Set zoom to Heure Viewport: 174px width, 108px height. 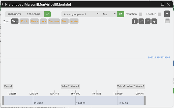coord(35,21)
